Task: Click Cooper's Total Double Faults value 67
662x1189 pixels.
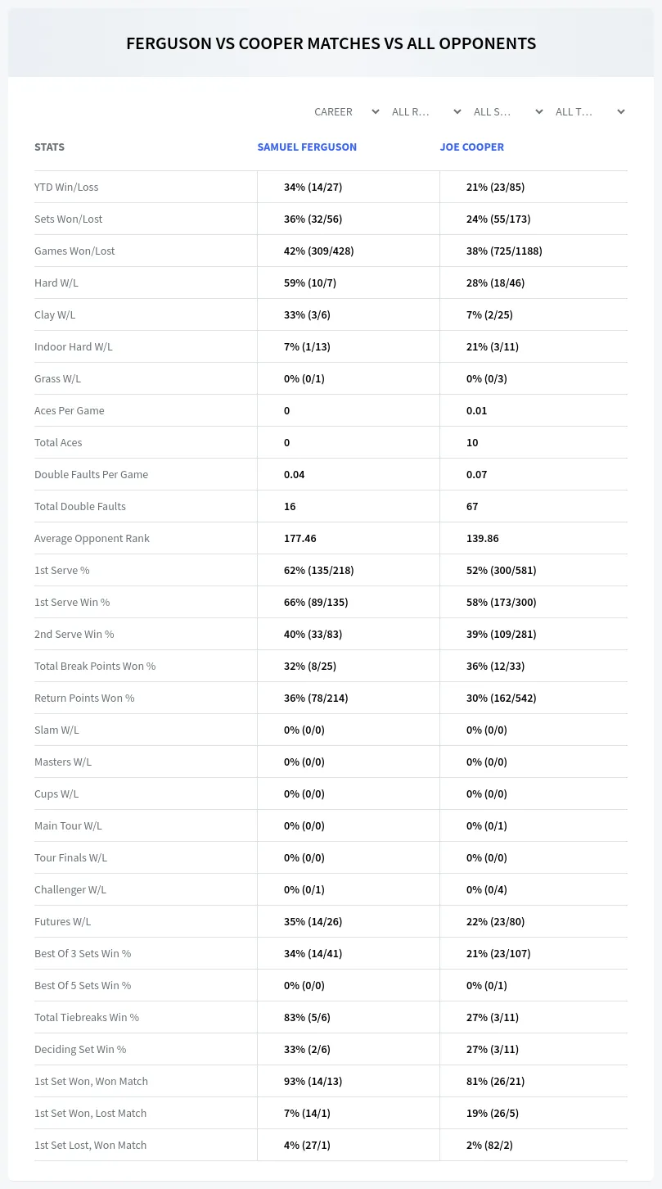Action: coord(472,506)
